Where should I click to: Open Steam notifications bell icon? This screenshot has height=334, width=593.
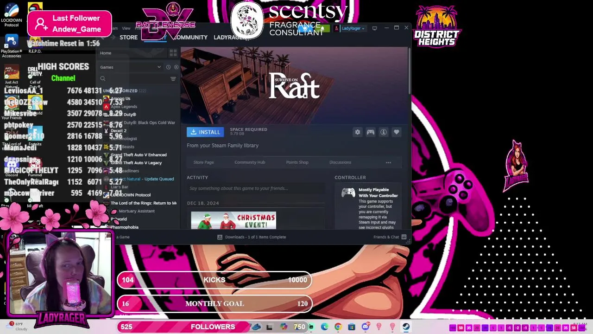(x=322, y=28)
